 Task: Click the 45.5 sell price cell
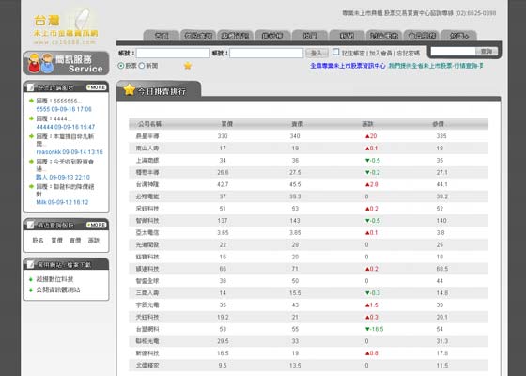[295, 184]
